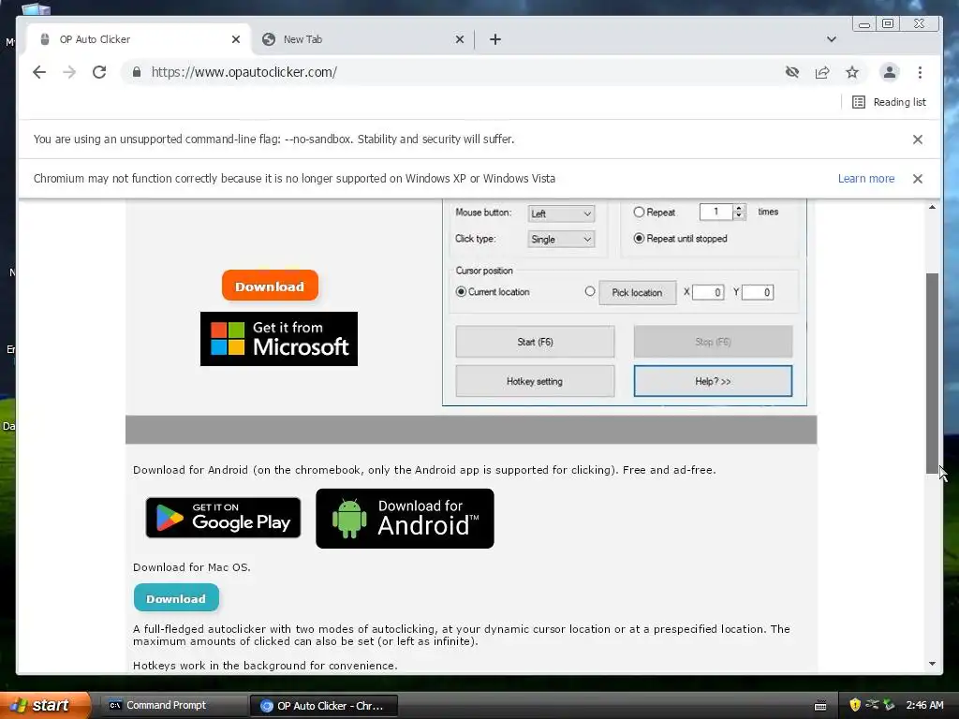Screen dimensions: 959x719
Task: Click the Download for Mac OS text
Action: pos(191,567)
